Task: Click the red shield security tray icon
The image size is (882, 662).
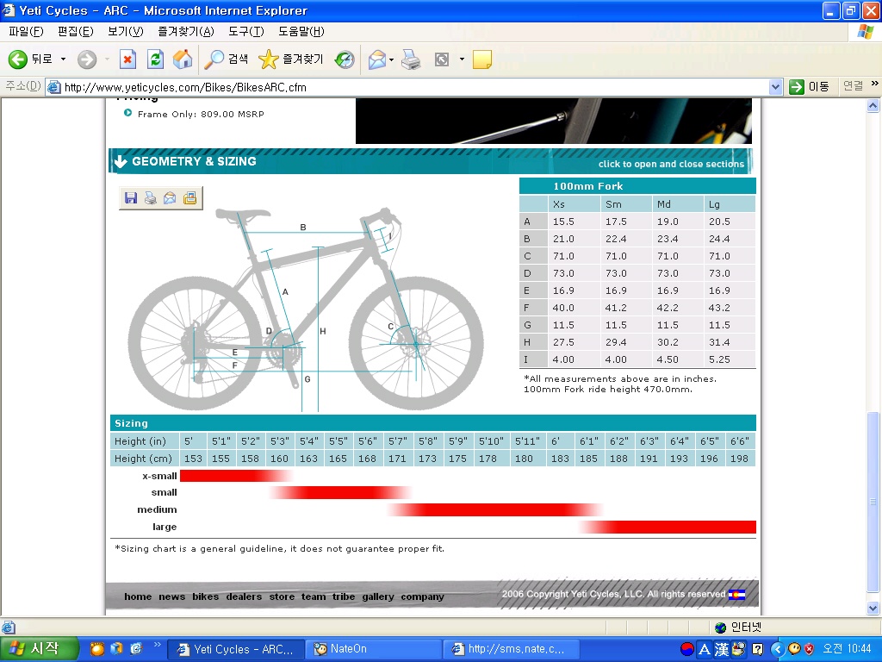Action: 810,649
